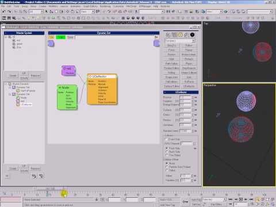Select the Two Sided radio button

click(x=167, y=155)
